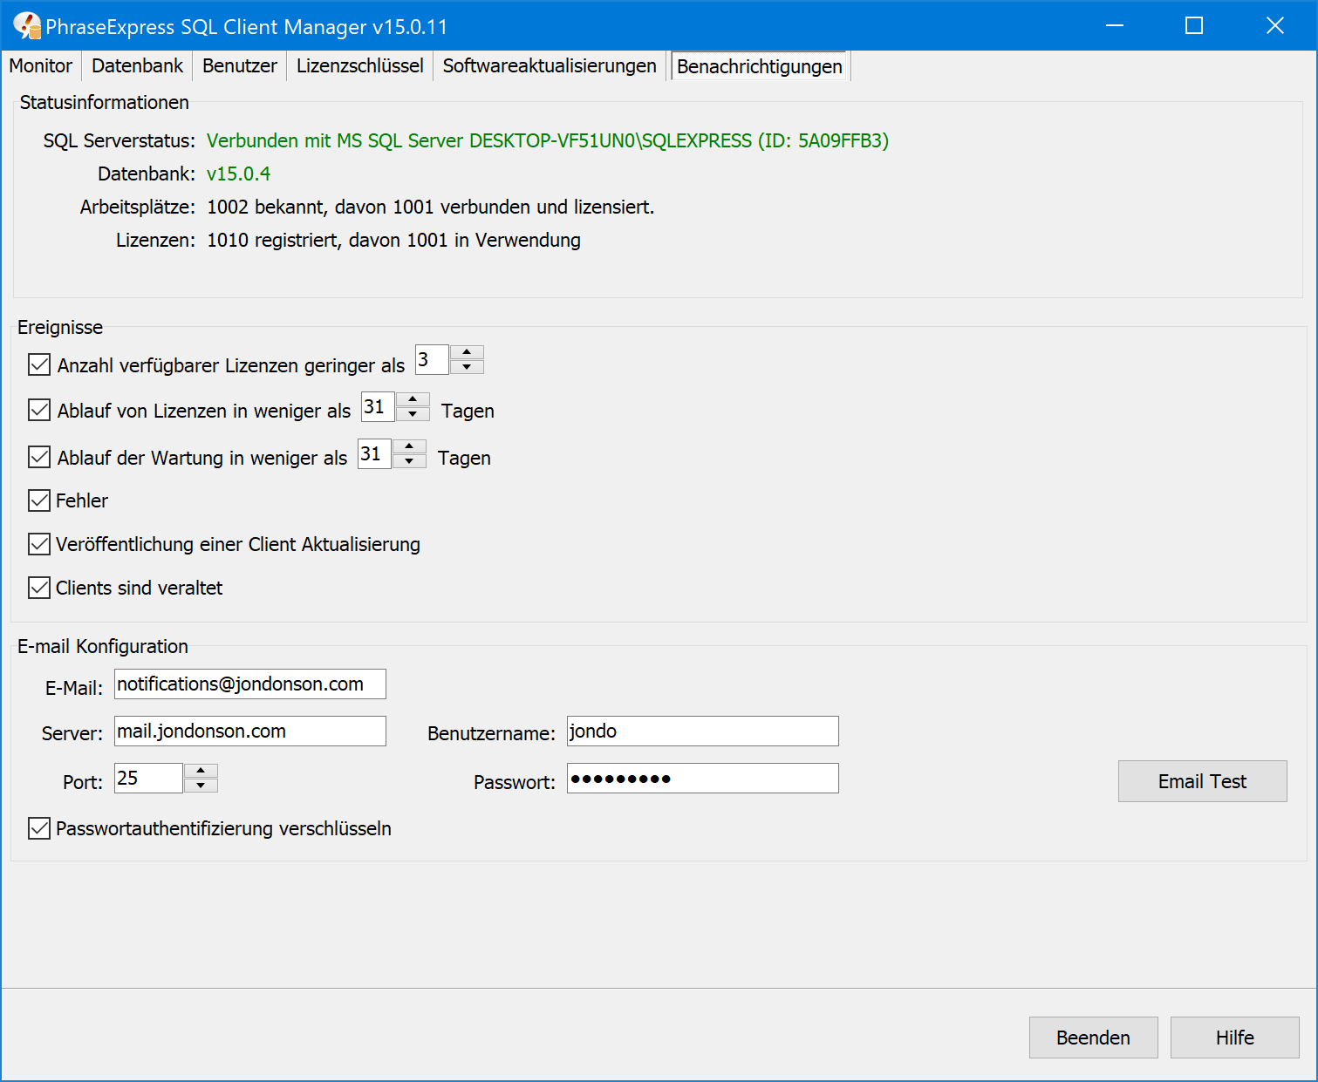Click the '1002 bekannt' Arbeitsplätze status text
The image size is (1318, 1082).
[430, 208]
